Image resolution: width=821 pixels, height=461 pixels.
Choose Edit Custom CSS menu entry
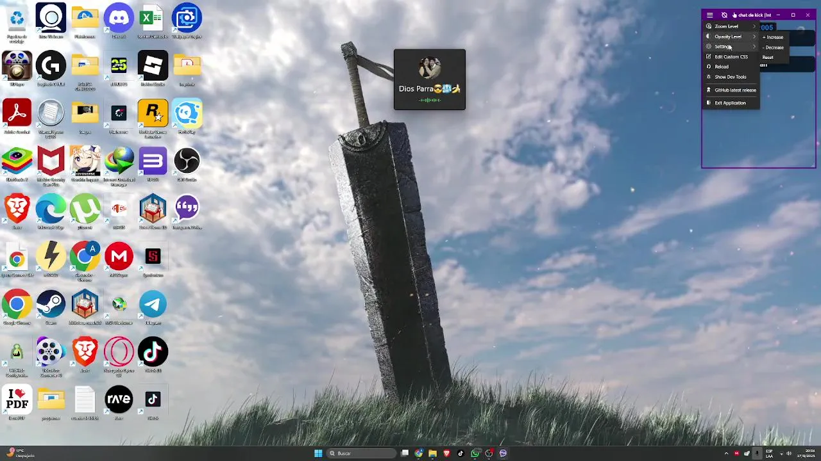pos(731,56)
